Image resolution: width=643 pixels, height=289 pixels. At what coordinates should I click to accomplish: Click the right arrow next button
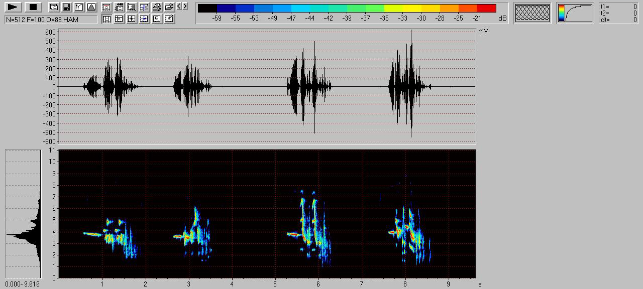pos(185,7)
